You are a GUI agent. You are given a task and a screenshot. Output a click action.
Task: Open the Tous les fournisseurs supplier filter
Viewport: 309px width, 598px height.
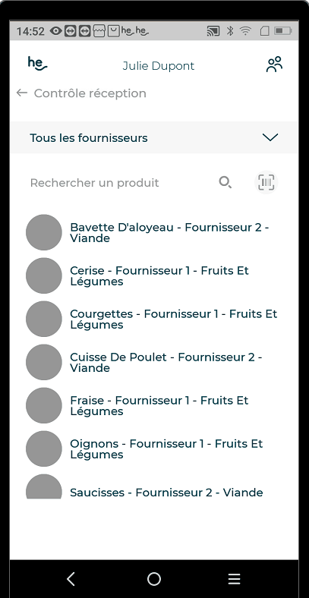[x=154, y=137]
